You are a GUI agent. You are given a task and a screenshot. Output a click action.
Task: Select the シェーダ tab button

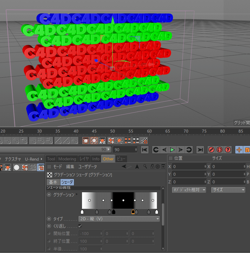67,182
